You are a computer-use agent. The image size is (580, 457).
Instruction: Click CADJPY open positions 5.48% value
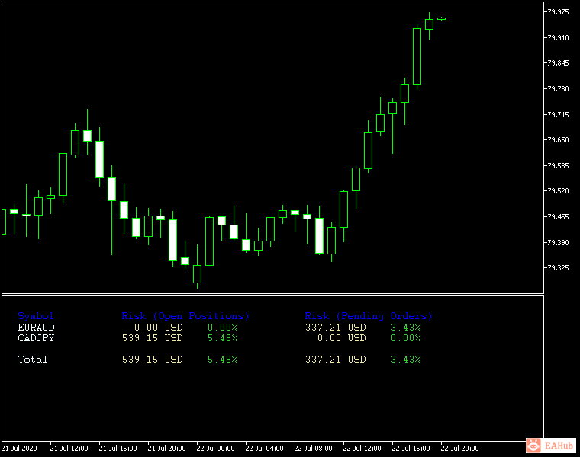(223, 338)
